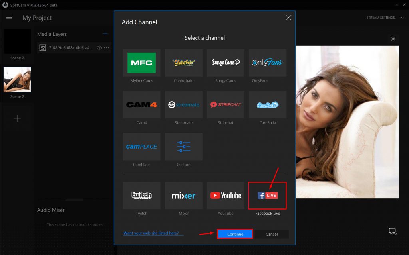Add a new media layer with plus icon
The height and width of the screenshot is (255, 409).
click(x=105, y=34)
